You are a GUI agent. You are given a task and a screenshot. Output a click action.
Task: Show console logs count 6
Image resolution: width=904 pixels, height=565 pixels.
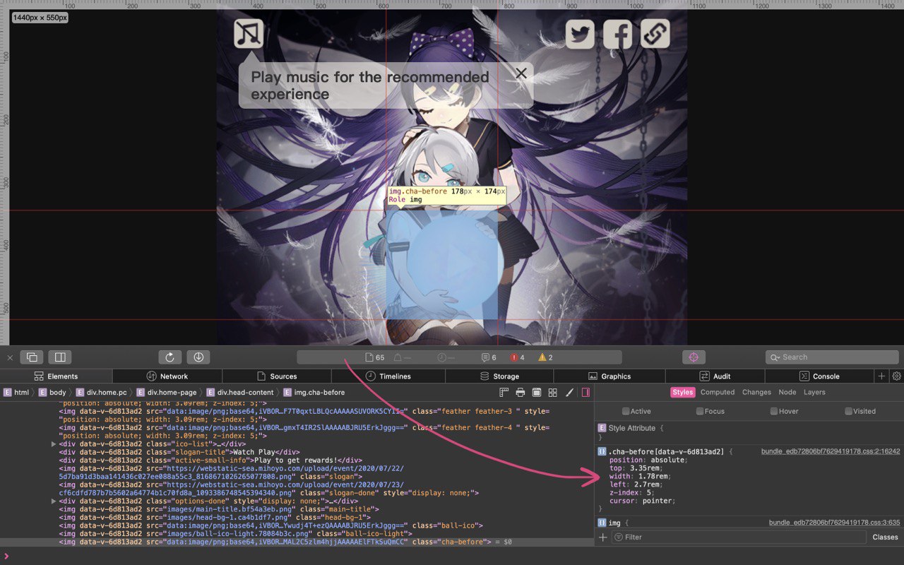pos(489,357)
